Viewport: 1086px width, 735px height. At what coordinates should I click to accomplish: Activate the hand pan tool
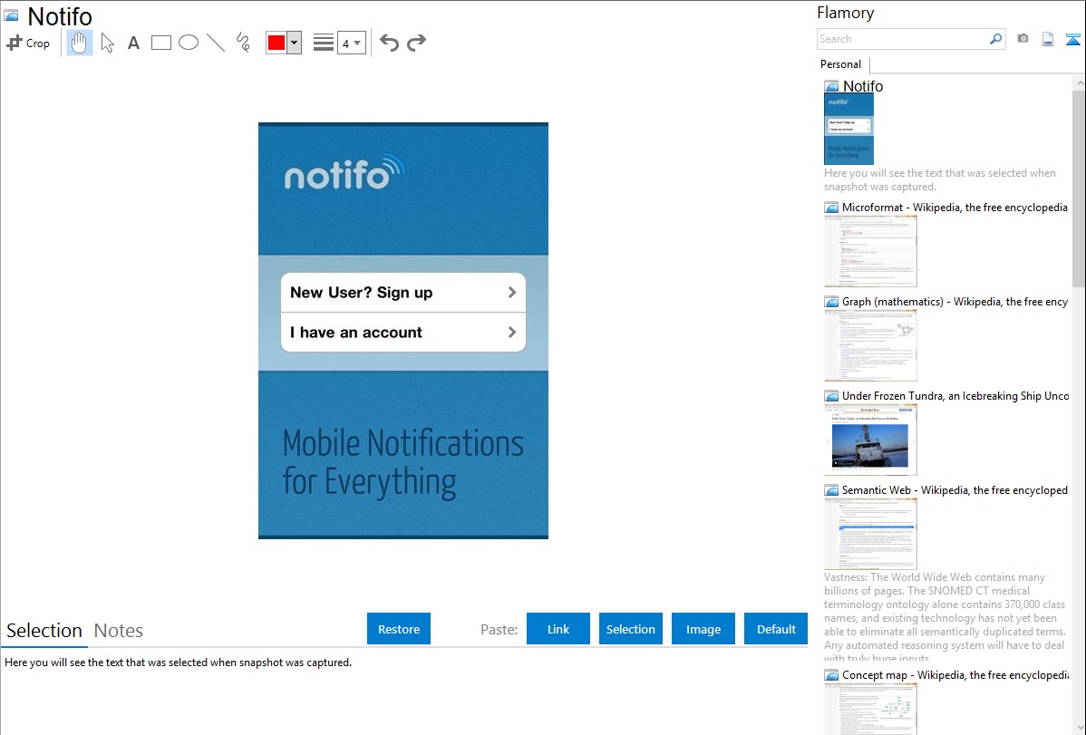pyautogui.click(x=79, y=43)
